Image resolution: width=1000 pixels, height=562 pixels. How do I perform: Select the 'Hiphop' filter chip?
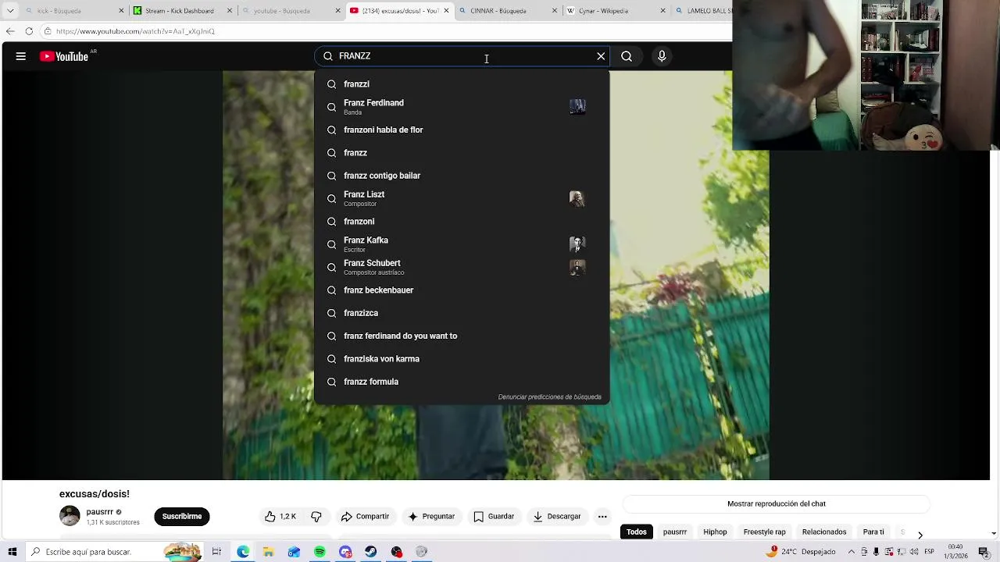click(x=715, y=532)
